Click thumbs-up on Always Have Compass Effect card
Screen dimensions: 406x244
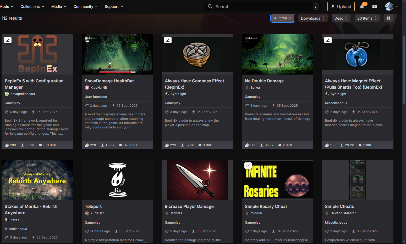pyautogui.click(x=167, y=145)
